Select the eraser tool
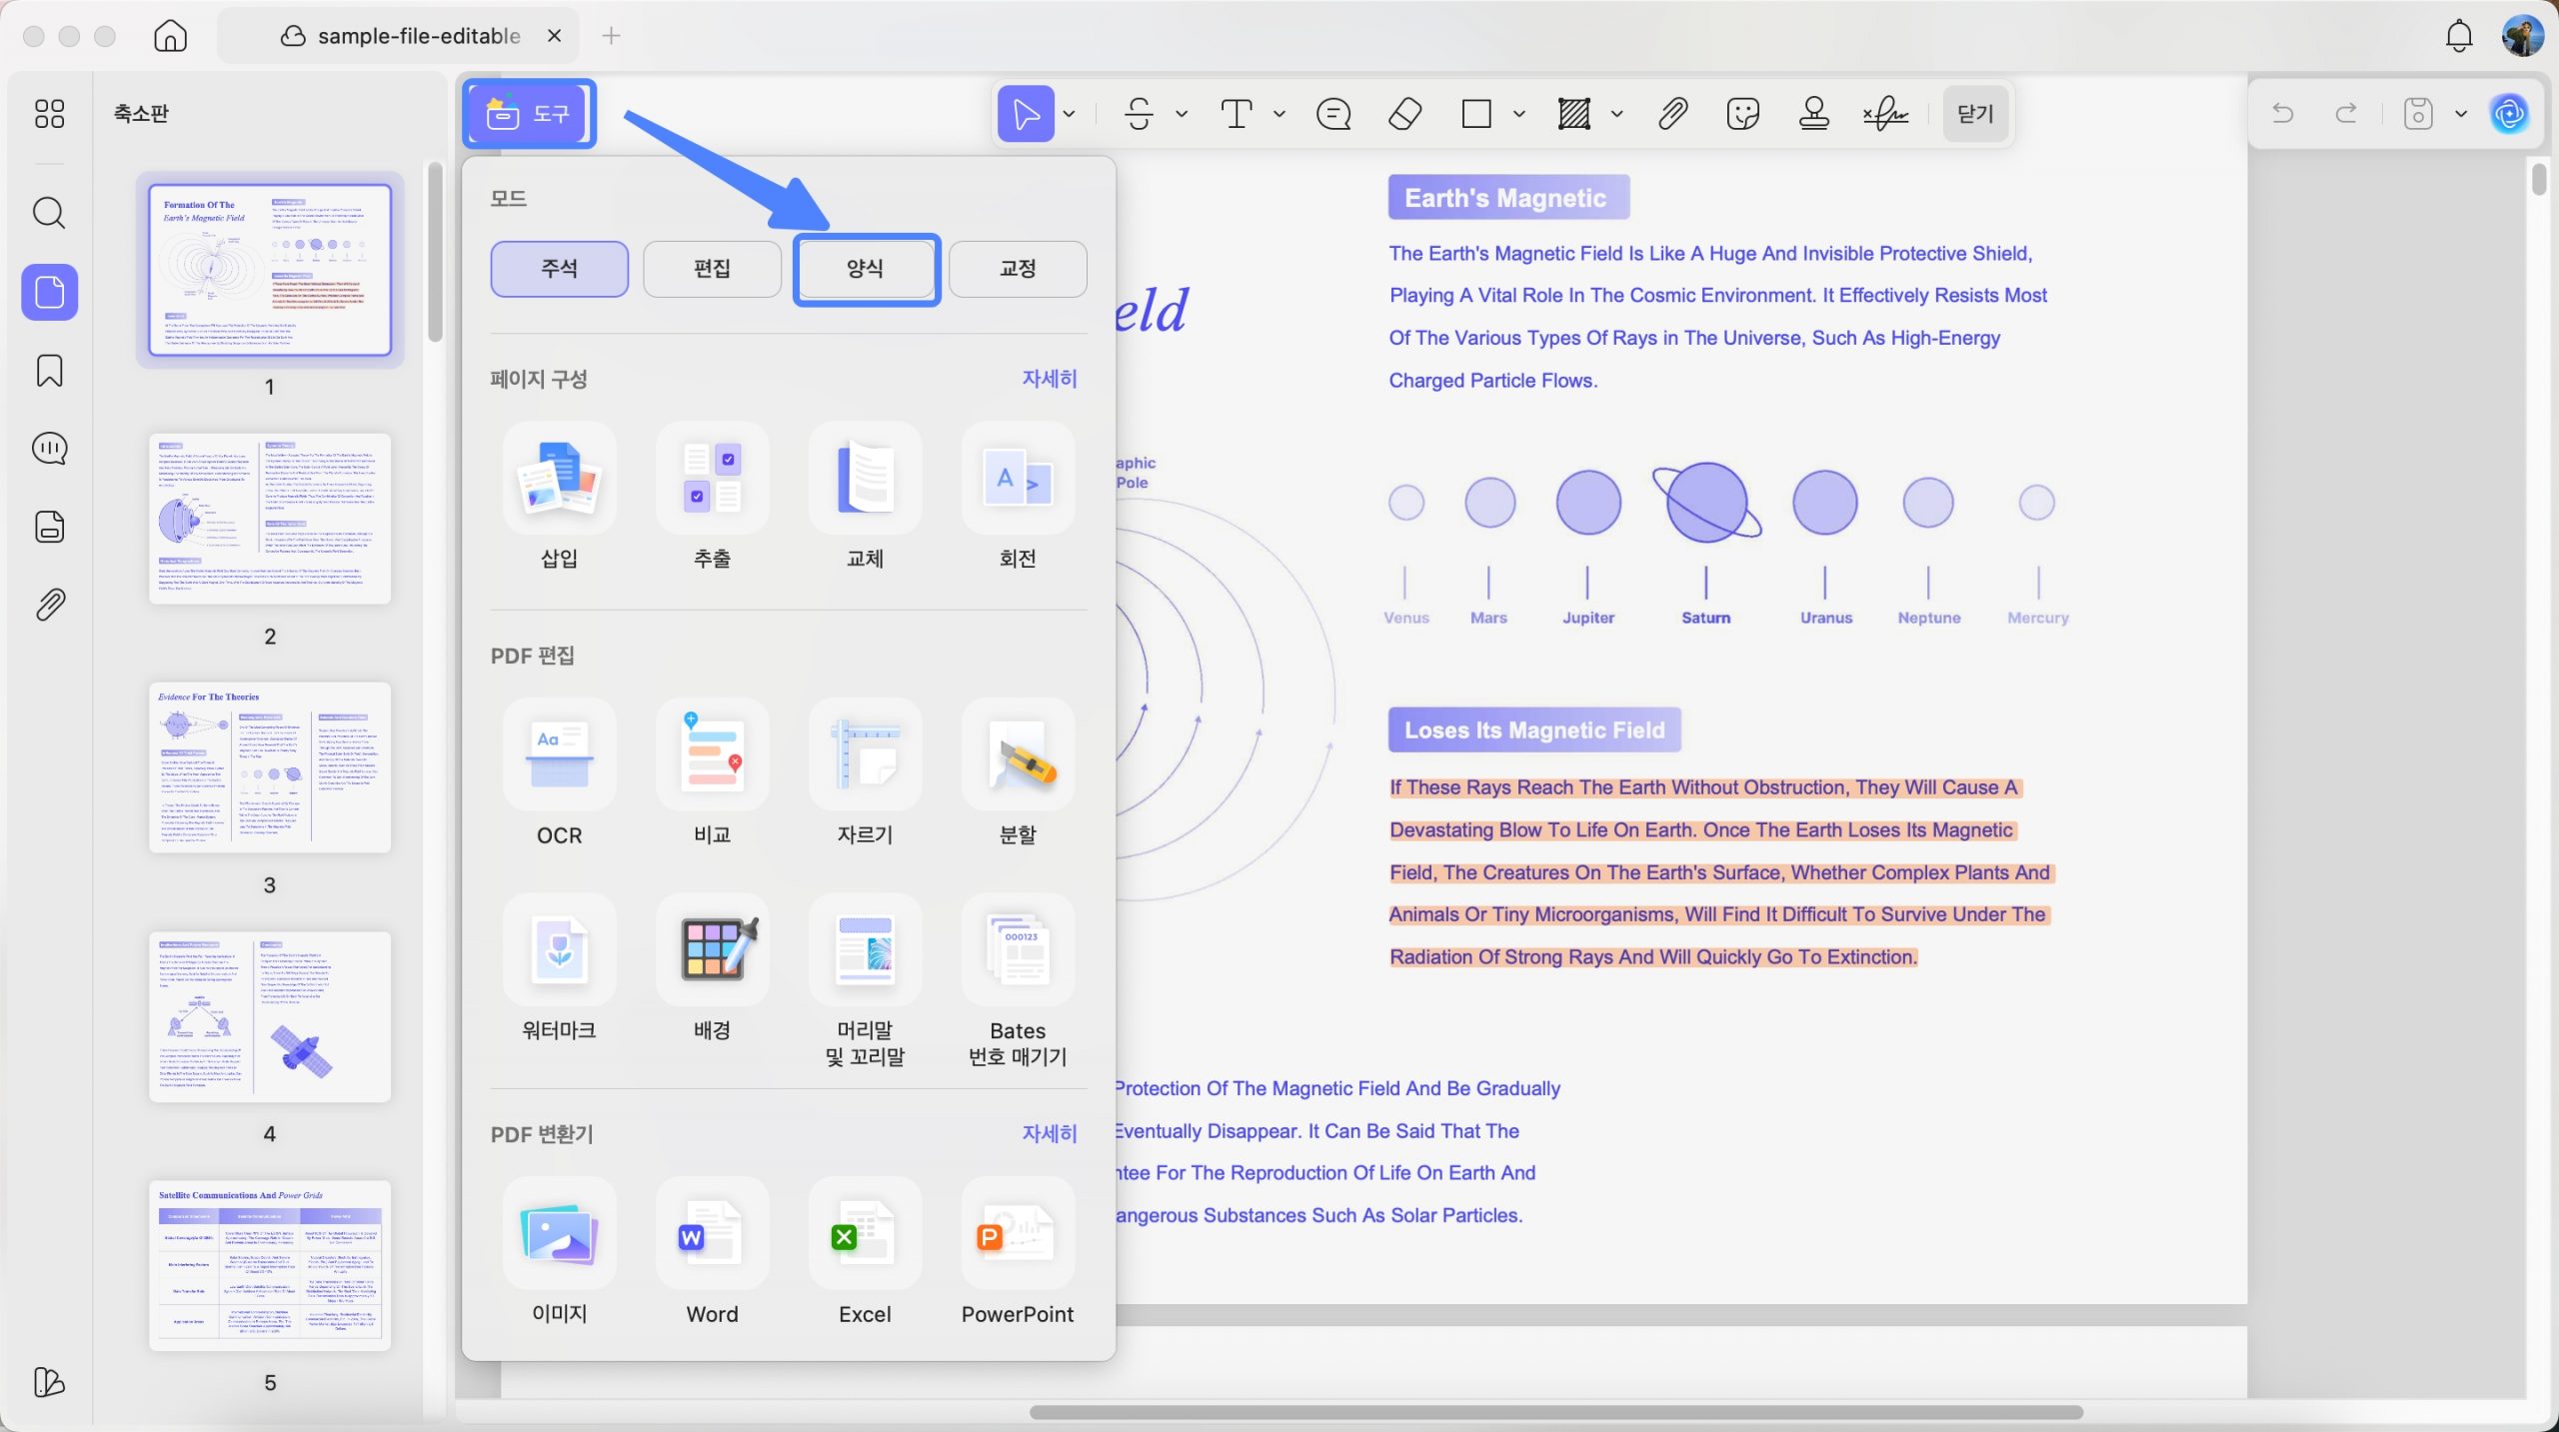Image resolution: width=2559 pixels, height=1432 pixels. point(1405,114)
